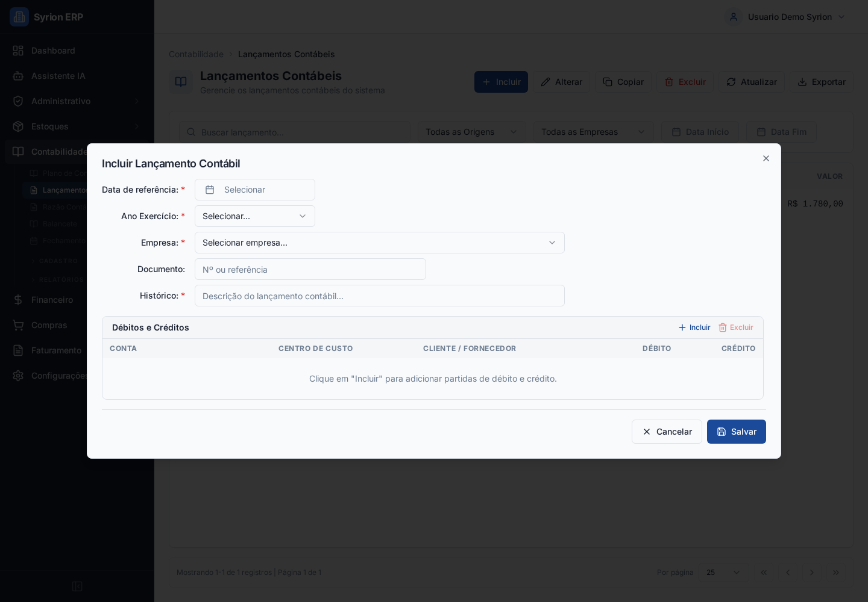Click the Exportar toolbar button

pyautogui.click(x=822, y=82)
